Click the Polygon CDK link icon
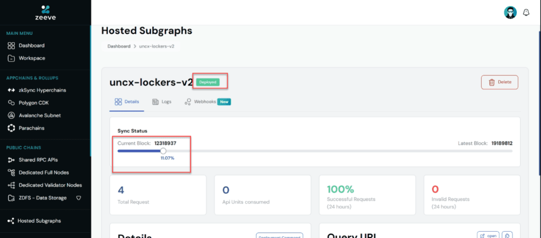Screen dimensions: 541x238 click(x=11, y=102)
